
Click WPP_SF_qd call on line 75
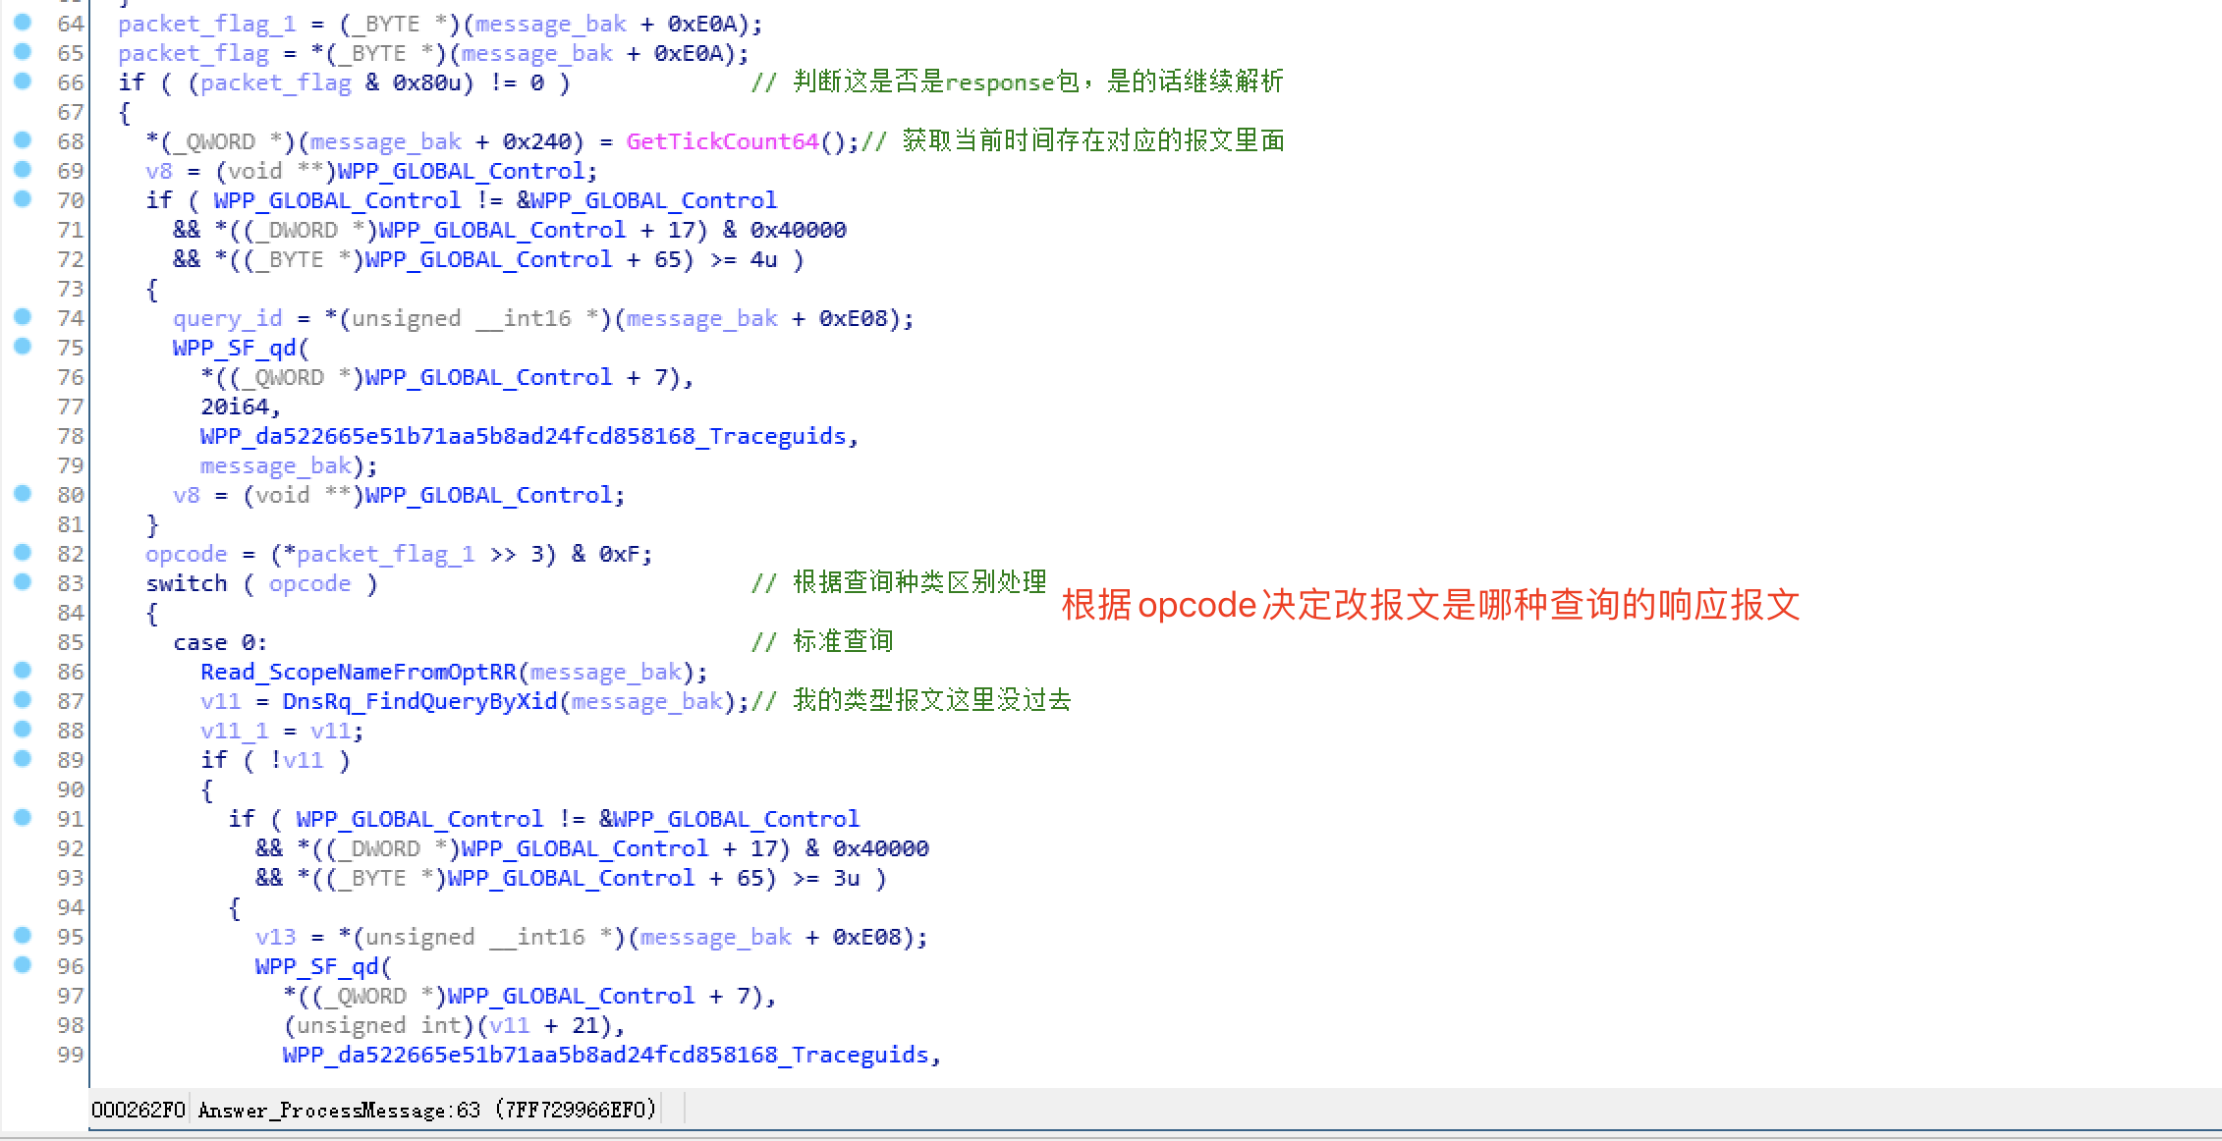235,348
